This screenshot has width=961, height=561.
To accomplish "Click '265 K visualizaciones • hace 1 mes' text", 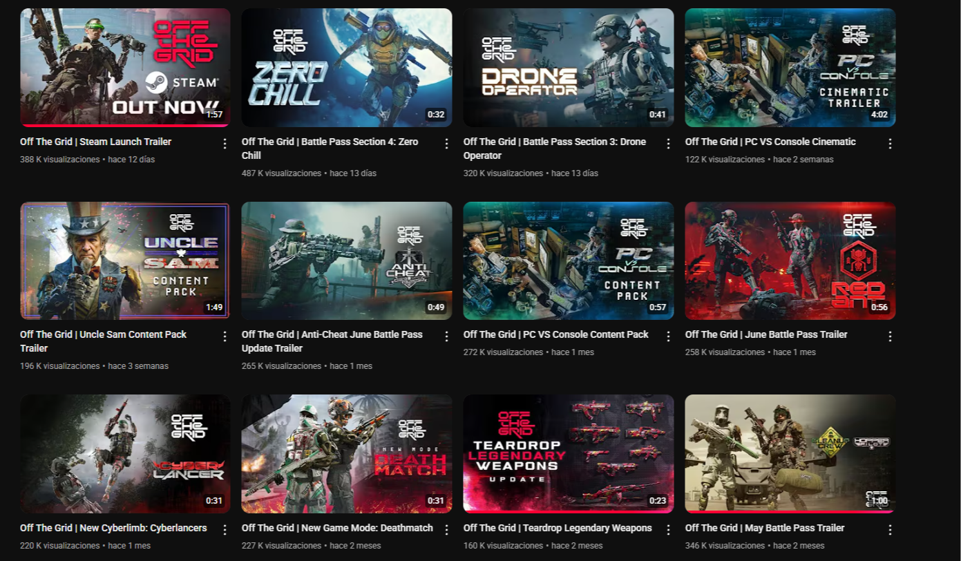I will [x=307, y=366].
